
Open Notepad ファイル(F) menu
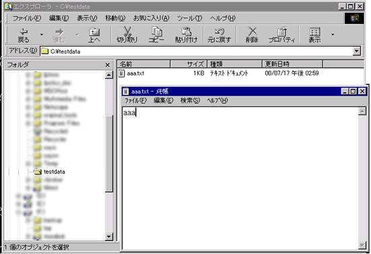pos(135,100)
